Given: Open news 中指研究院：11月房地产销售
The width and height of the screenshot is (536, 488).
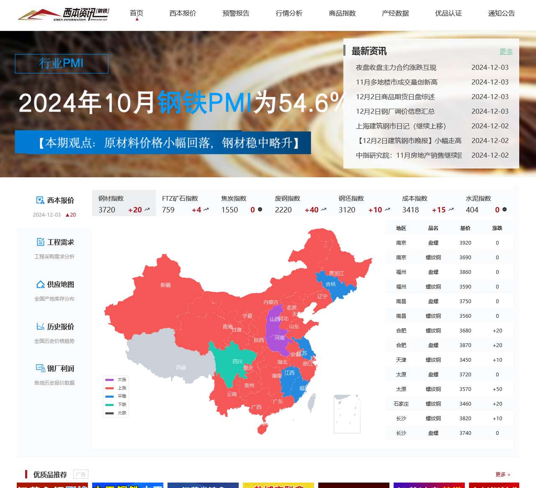Looking at the screenshot, I should point(409,155).
